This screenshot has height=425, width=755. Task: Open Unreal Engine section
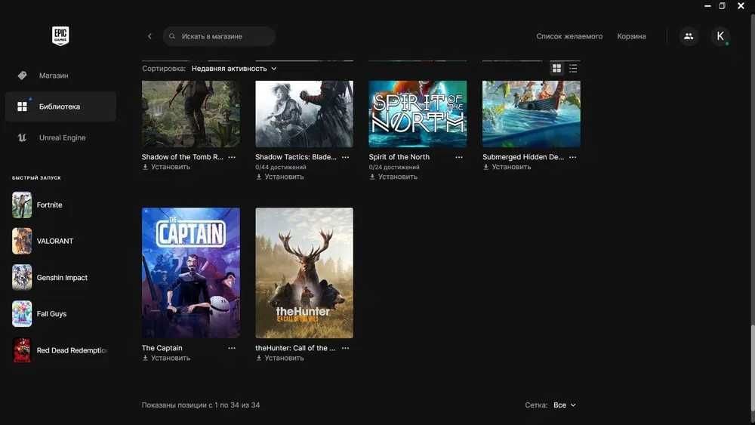[60, 137]
